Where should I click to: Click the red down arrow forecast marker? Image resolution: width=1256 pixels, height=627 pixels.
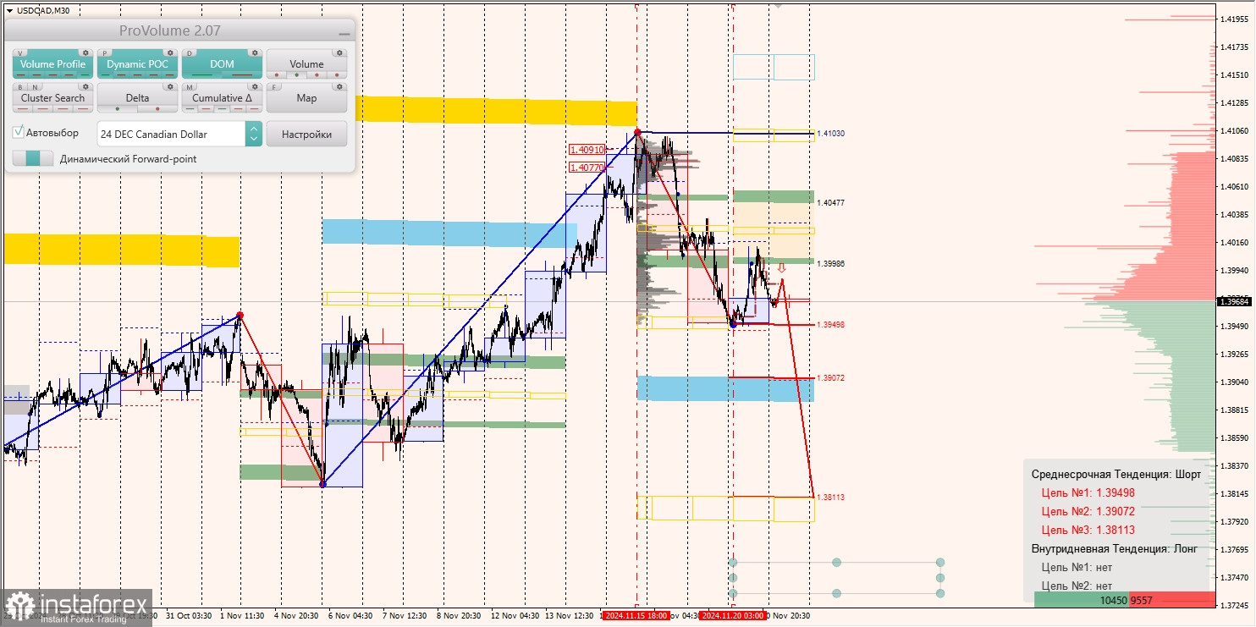tap(781, 268)
